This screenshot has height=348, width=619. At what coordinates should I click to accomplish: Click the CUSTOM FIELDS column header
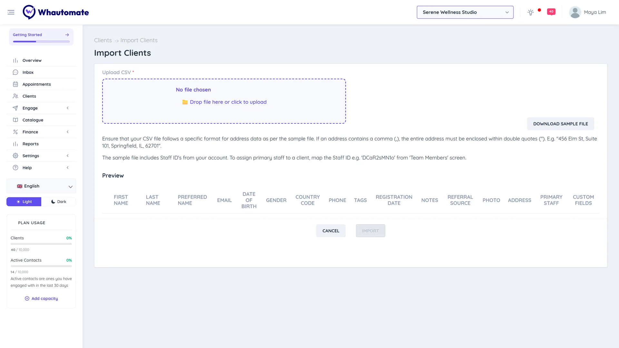click(583, 200)
